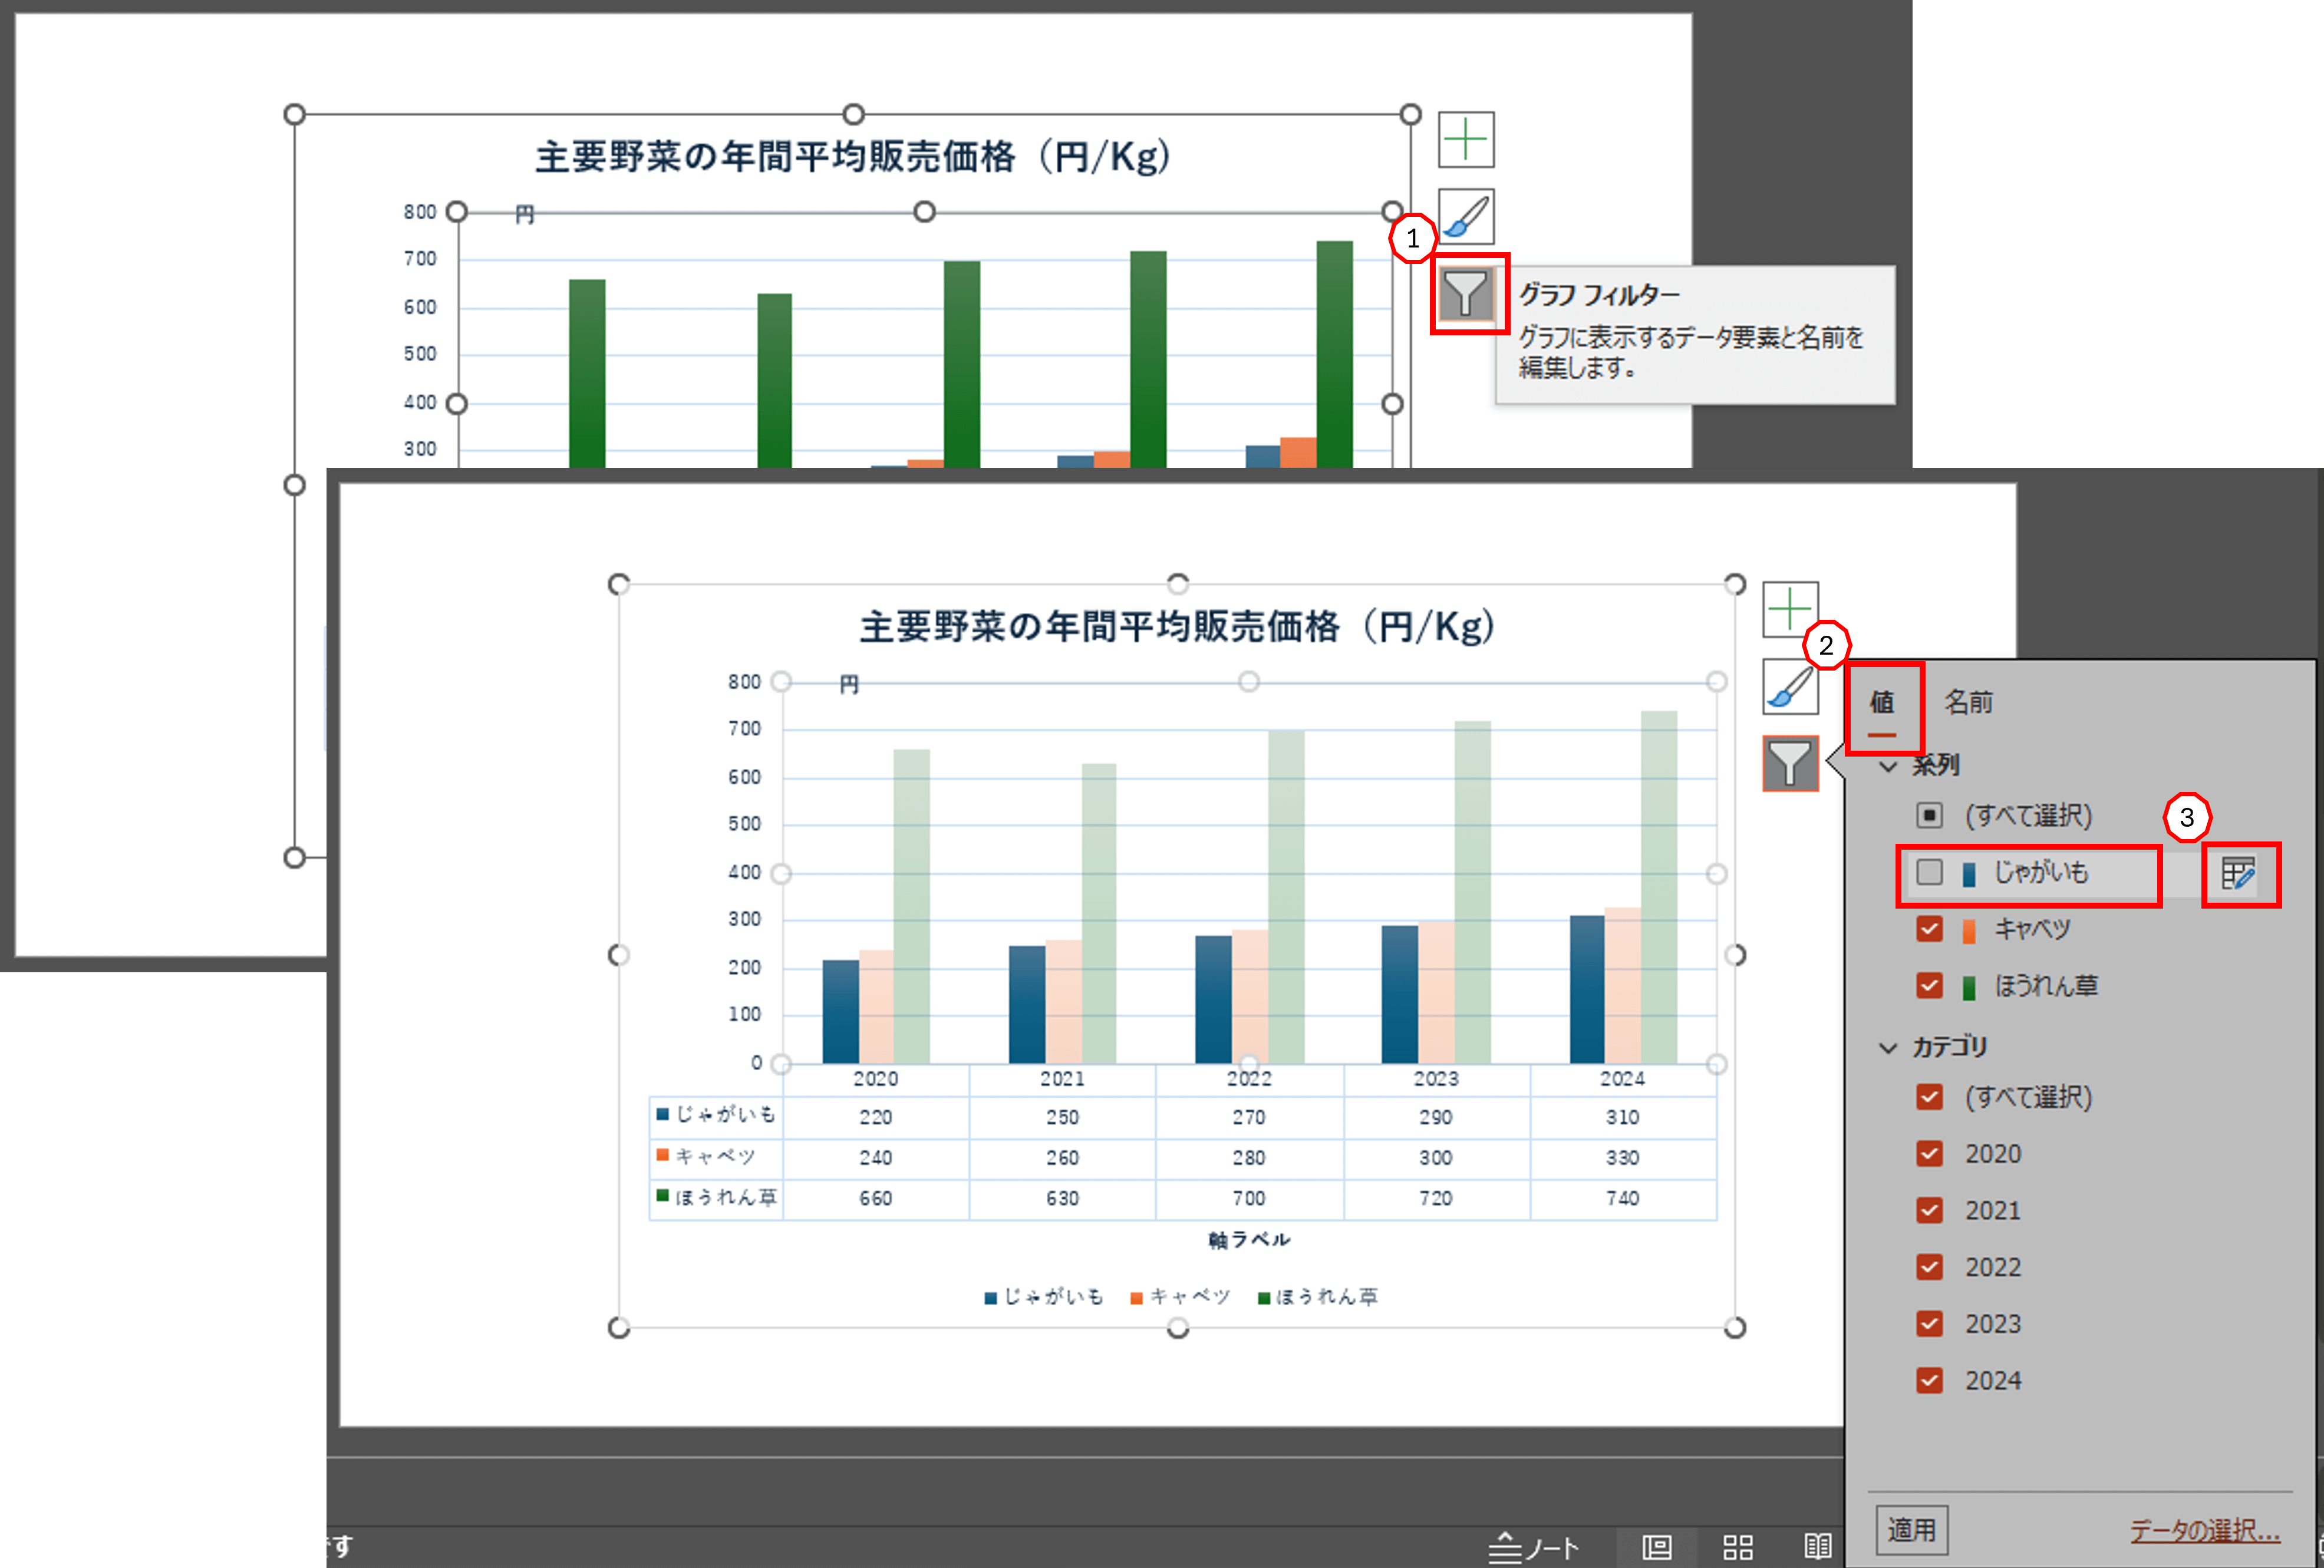Viewport: 2324px width, 1568px height.
Task: Click the data table cell showing 660
Action: pyautogui.click(x=876, y=1199)
